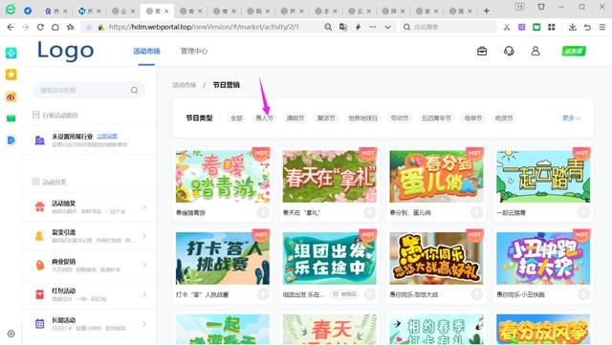612x345 pixels.
Task: Open the orange star favorites sidebar icon
Action: (11, 75)
